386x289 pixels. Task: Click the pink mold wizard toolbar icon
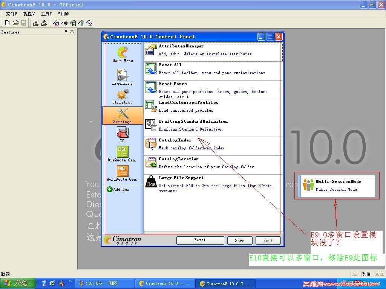[57, 23]
